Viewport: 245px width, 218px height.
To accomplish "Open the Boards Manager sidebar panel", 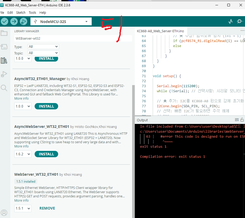I will click(x=4, y=47).
